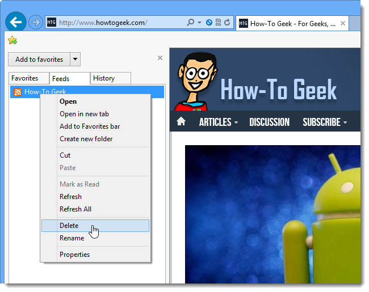Screen dimensions: 369x292
Task: Choose Cut from the context menu
Action: click(95, 155)
